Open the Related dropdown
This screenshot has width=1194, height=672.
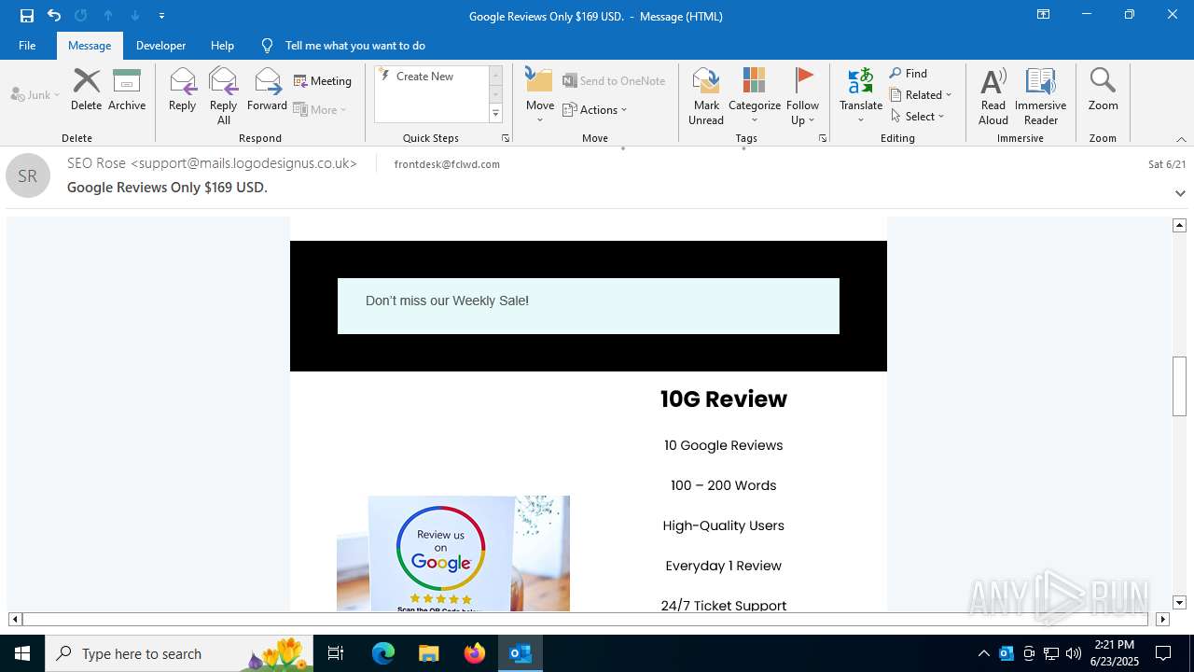coord(921,94)
